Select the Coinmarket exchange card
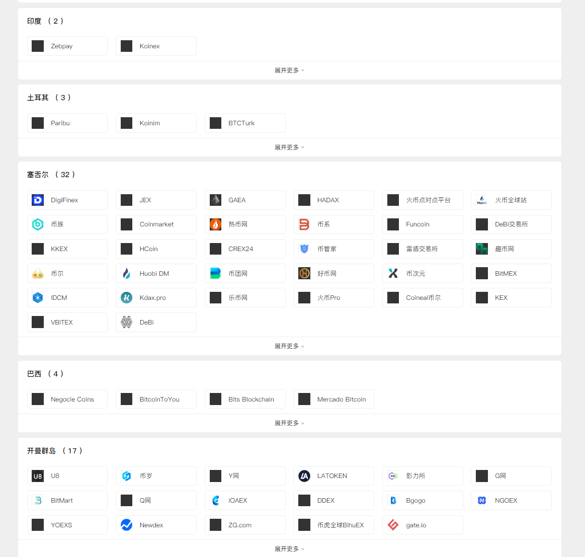This screenshot has height=557, width=585. [156, 224]
